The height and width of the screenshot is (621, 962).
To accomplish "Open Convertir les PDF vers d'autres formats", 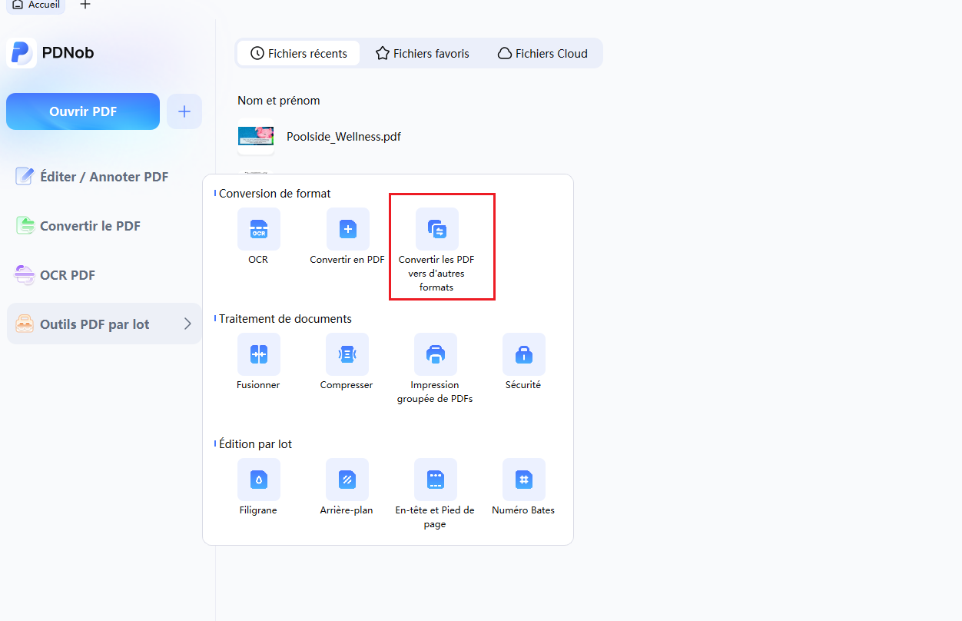I will point(437,229).
